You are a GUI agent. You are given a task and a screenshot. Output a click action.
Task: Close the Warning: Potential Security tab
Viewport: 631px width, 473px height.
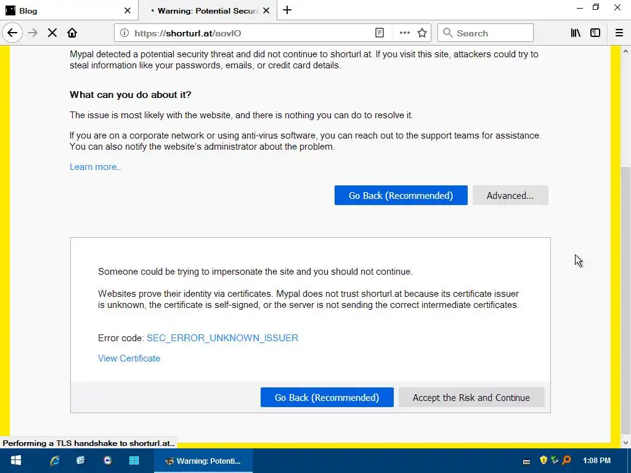pos(266,11)
